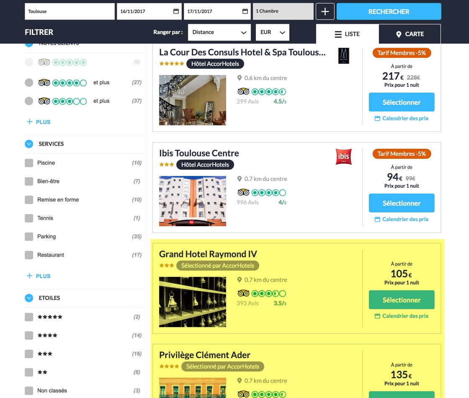The width and height of the screenshot is (469, 398).
Task: Expand more guest ratings with PLUS
Action: coord(39,122)
